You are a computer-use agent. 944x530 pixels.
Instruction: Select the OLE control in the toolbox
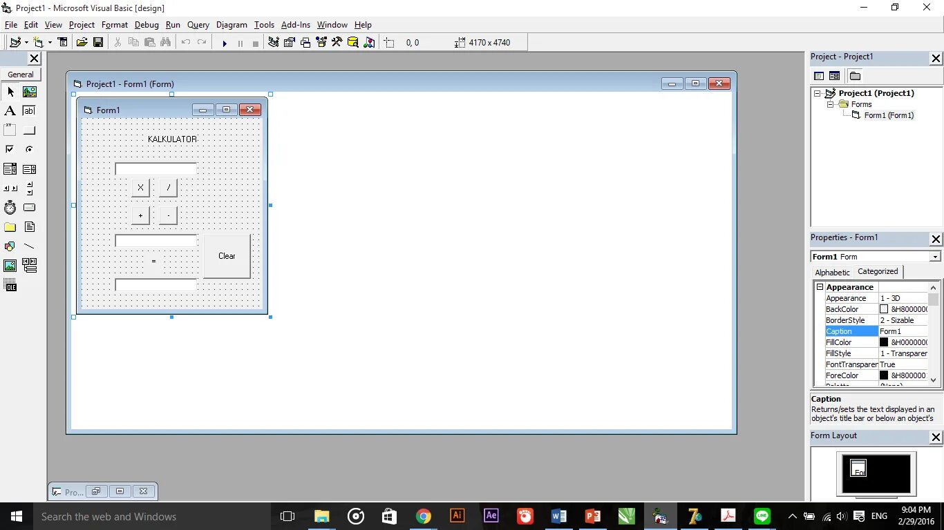point(10,286)
